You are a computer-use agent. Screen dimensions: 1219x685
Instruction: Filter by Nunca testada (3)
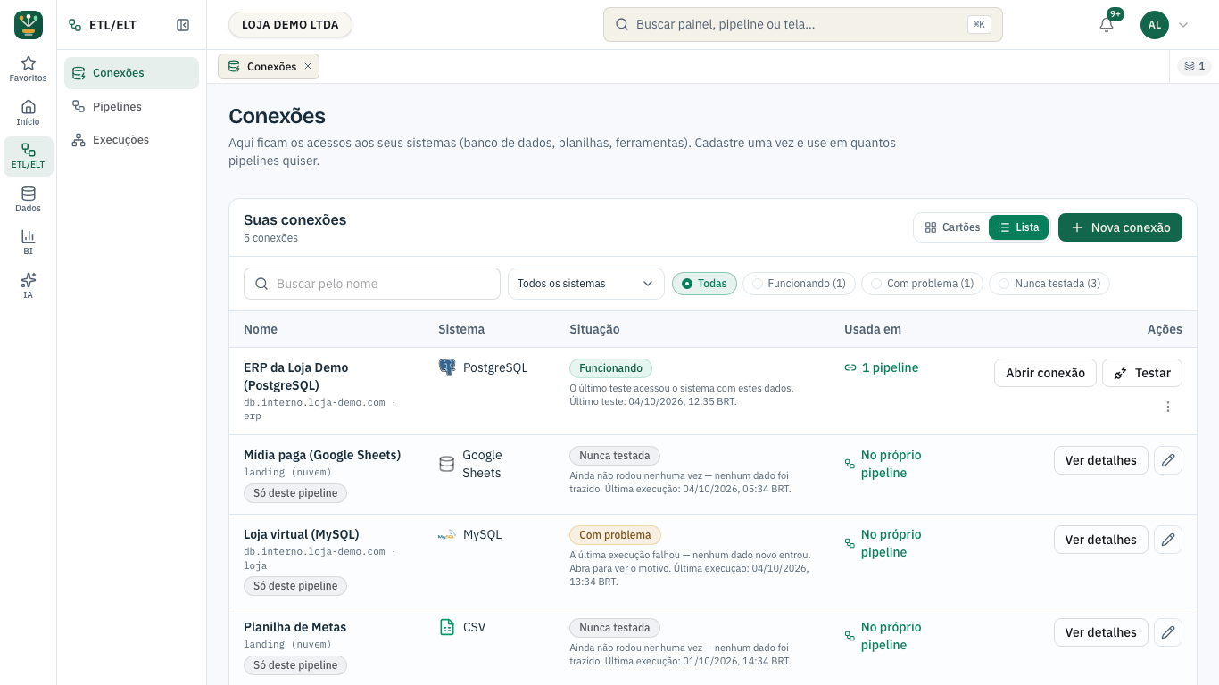[x=1049, y=284]
